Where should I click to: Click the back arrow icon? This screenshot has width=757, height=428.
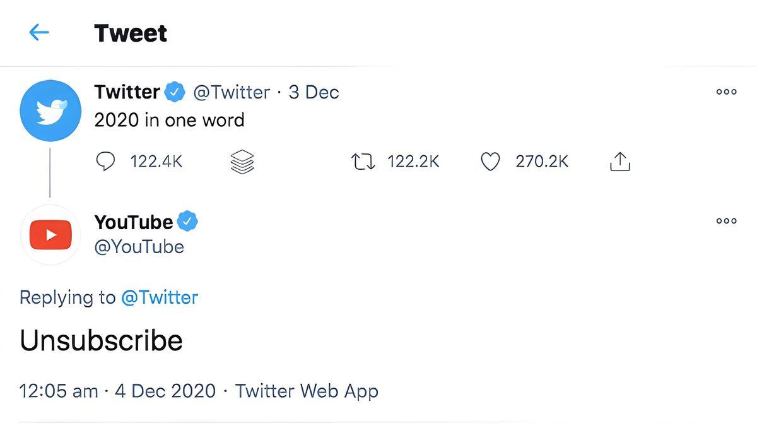[x=39, y=33]
